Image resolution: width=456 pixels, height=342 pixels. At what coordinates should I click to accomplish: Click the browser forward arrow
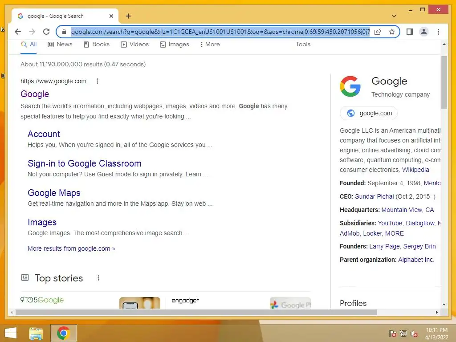click(32, 32)
